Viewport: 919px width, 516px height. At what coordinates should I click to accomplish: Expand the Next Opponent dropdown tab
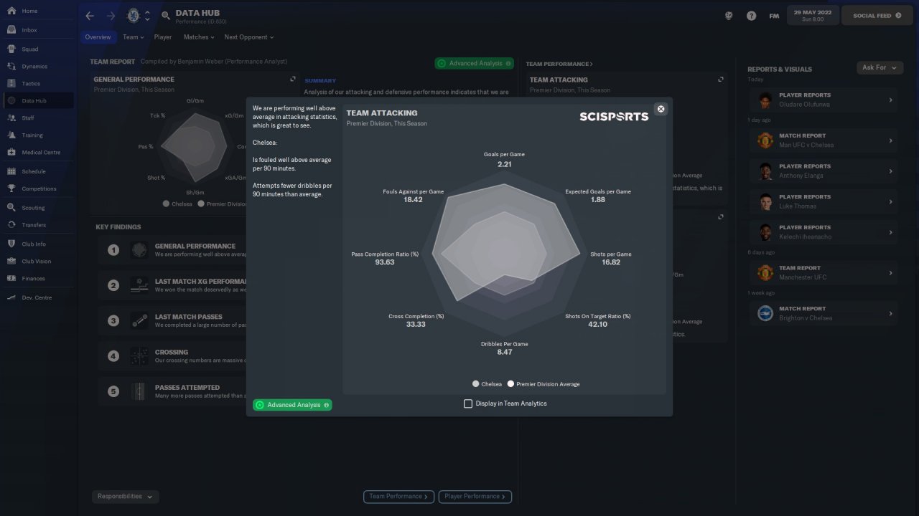[249, 37]
